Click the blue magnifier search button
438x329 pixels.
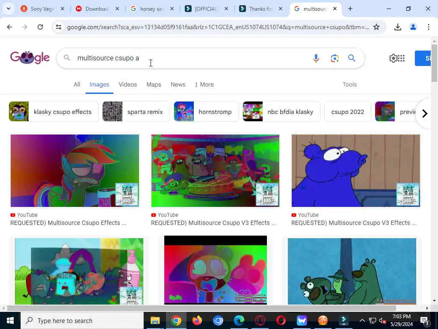(352, 58)
